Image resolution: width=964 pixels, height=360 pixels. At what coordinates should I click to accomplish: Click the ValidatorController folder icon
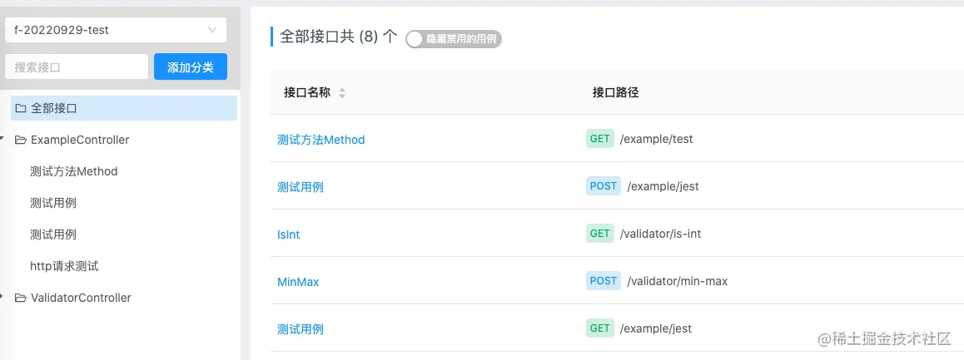(x=21, y=298)
